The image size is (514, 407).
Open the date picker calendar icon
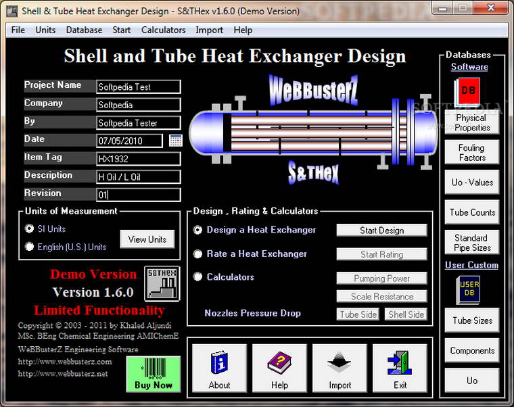click(x=175, y=141)
